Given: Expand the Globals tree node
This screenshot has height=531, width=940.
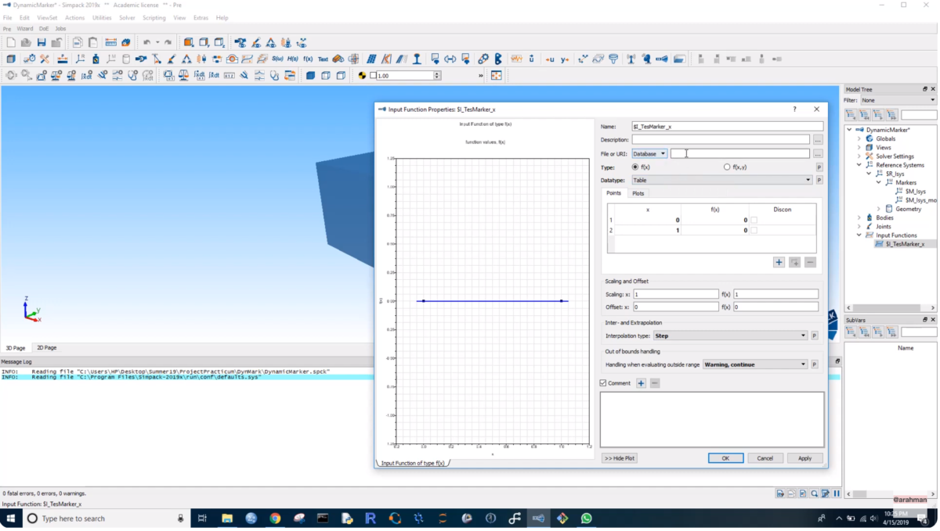Looking at the screenshot, I should pyautogui.click(x=859, y=138).
